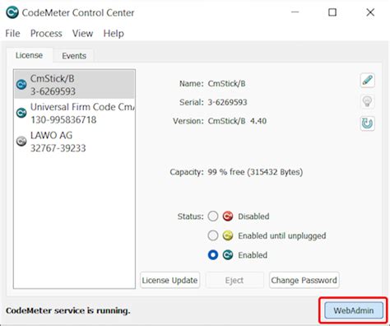The width and height of the screenshot is (390, 326).
Task: Click the refresh certified time icon
Action: pyautogui.click(x=367, y=123)
